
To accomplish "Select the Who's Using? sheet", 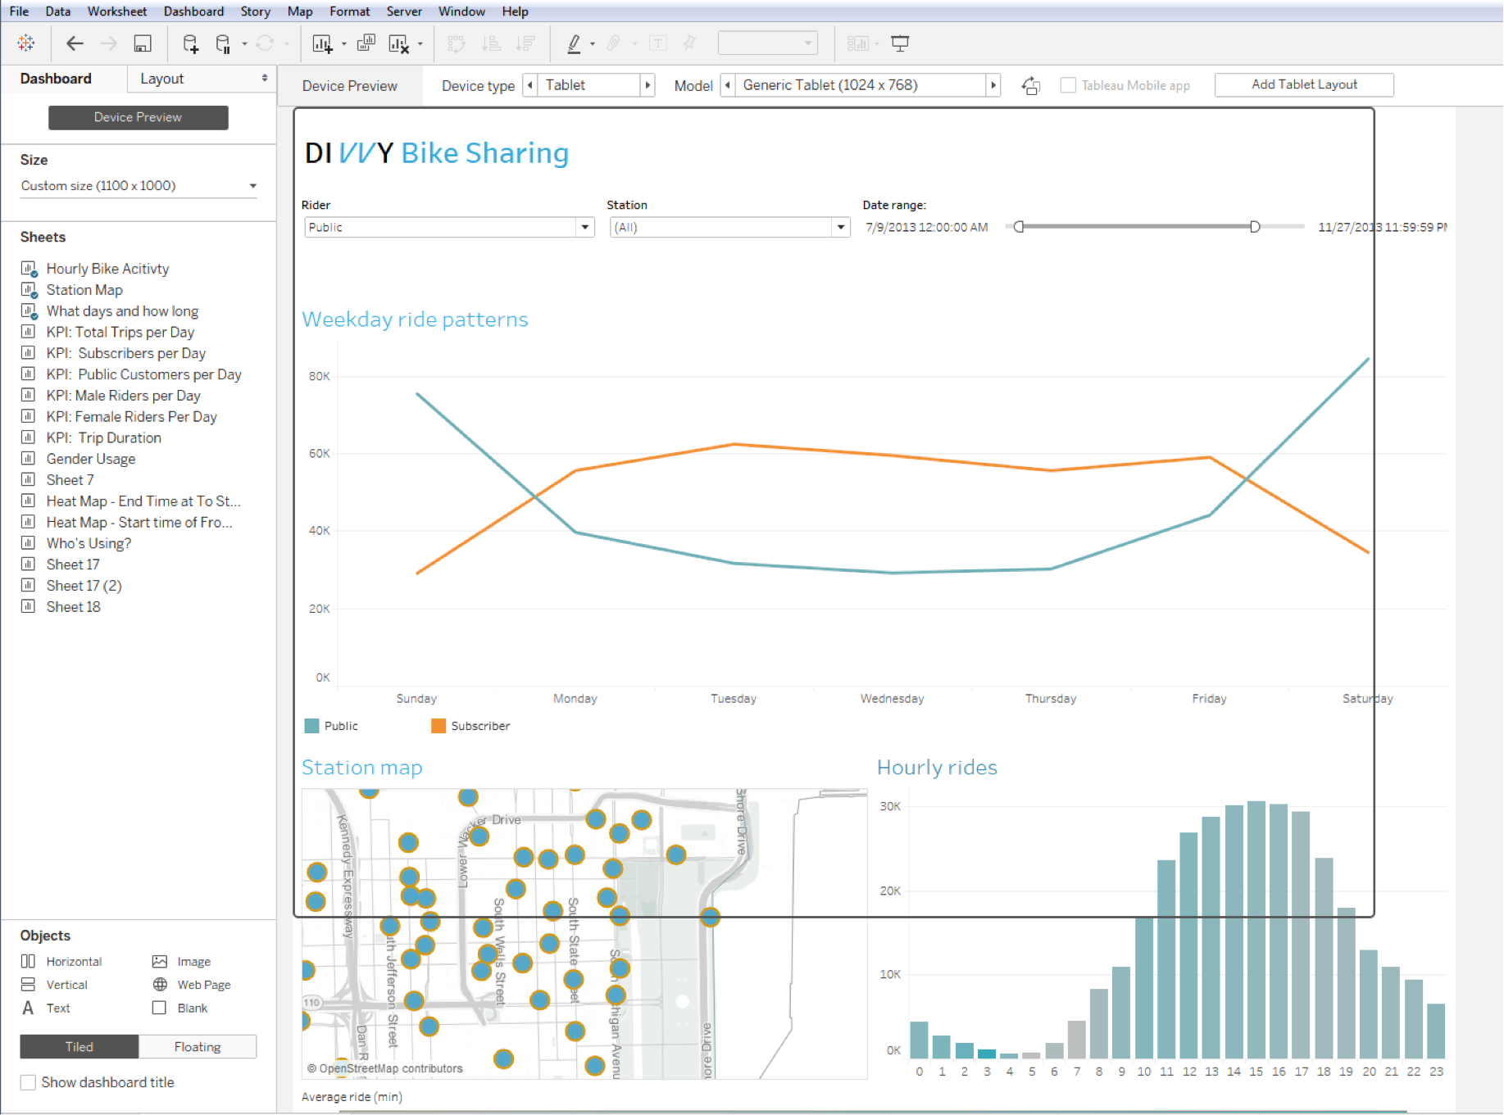I will click(x=89, y=543).
